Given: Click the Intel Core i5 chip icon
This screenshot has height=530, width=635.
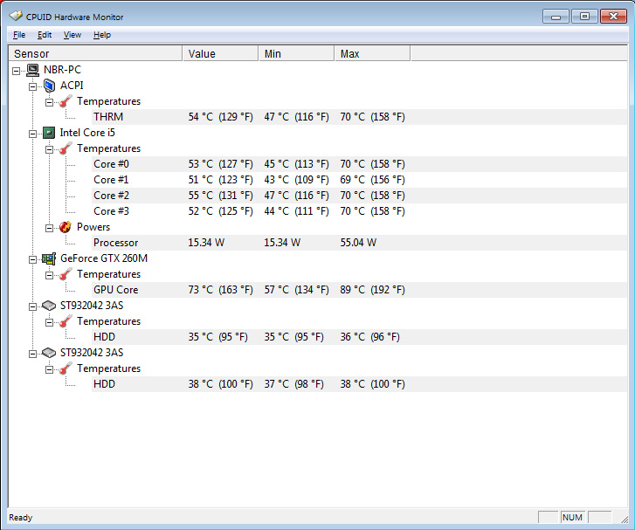Looking at the screenshot, I should tap(49, 133).
